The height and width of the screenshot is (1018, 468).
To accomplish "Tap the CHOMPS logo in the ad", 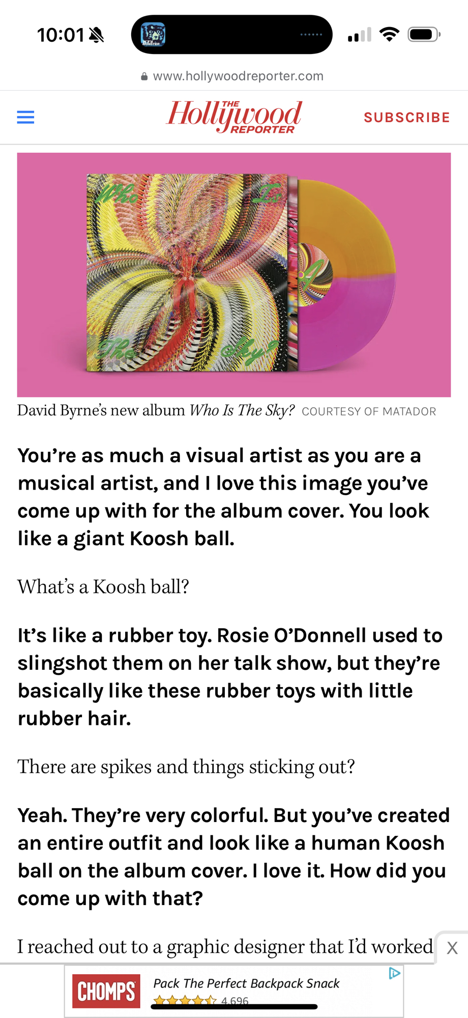I will click(106, 991).
